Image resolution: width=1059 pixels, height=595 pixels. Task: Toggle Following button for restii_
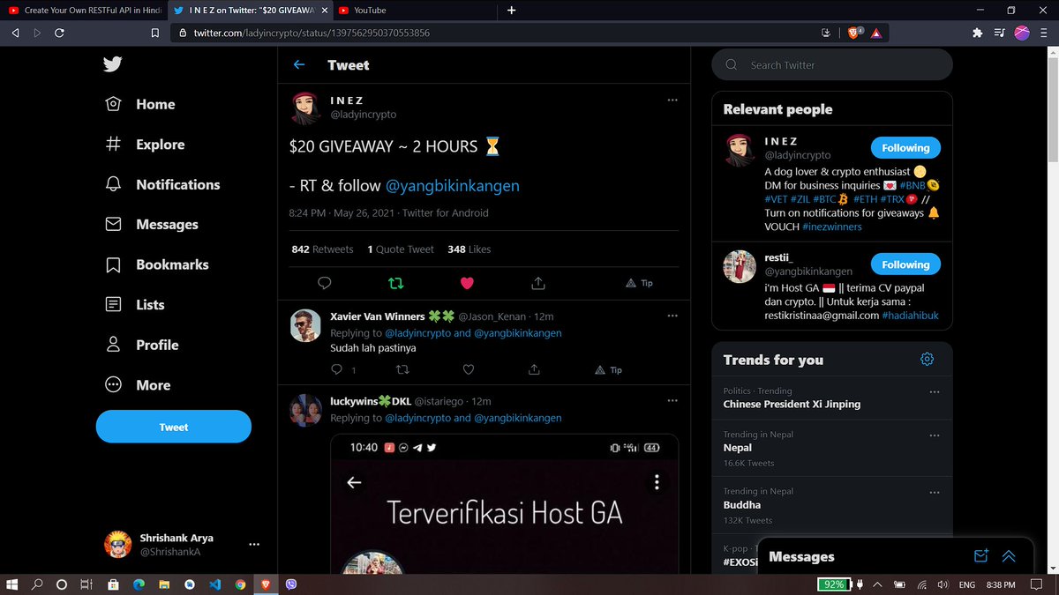coord(905,264)
